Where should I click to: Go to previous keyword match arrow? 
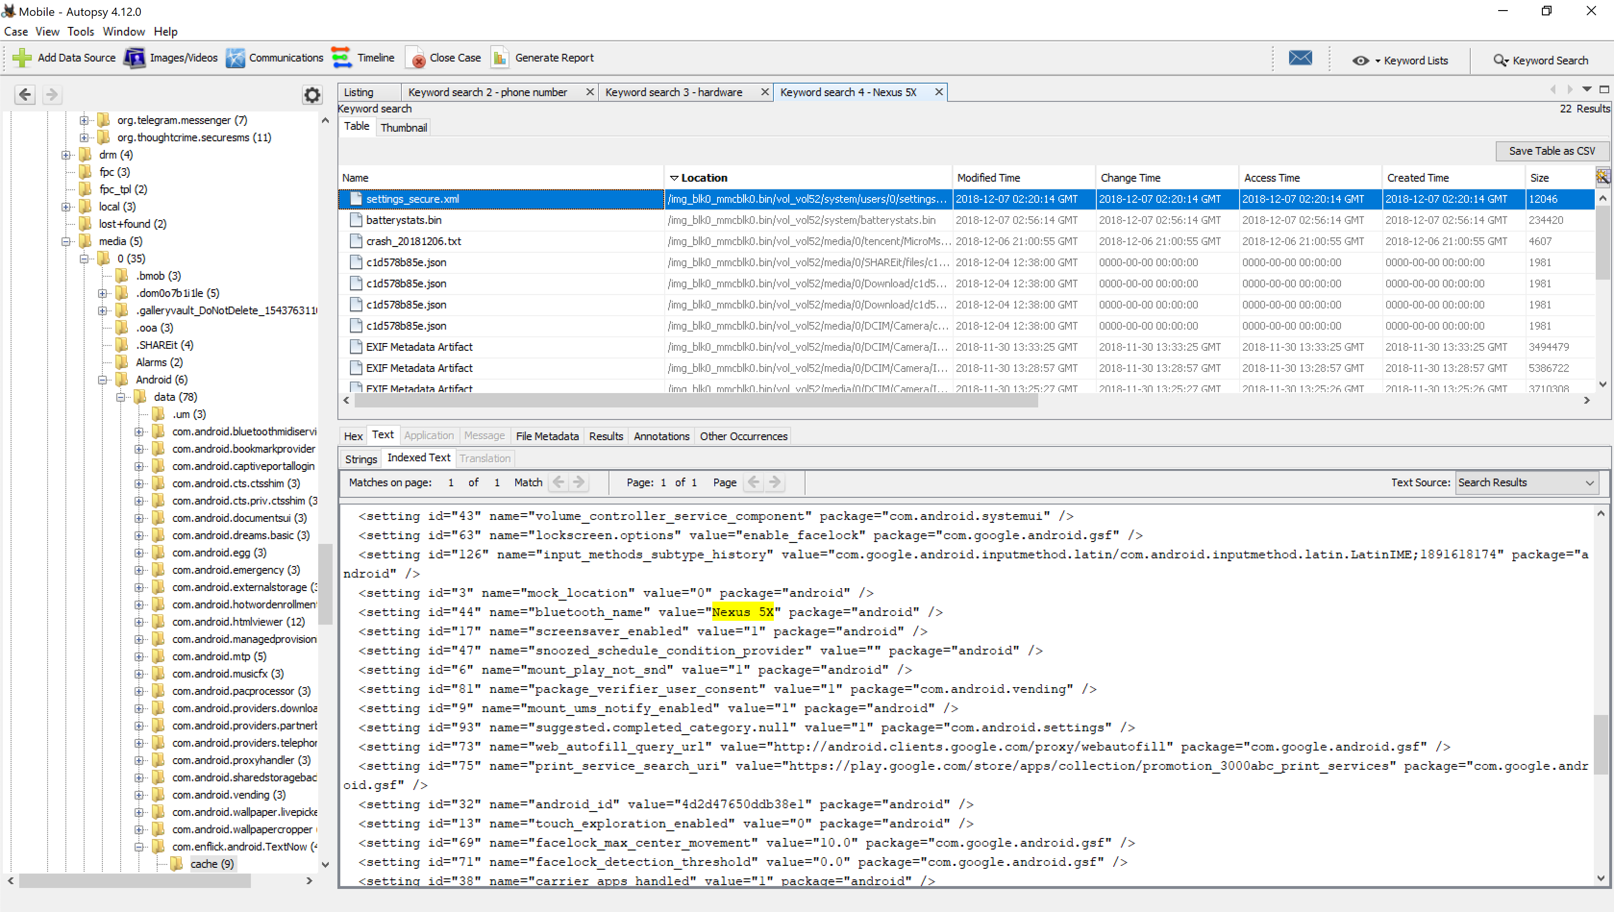pos(558,481)
